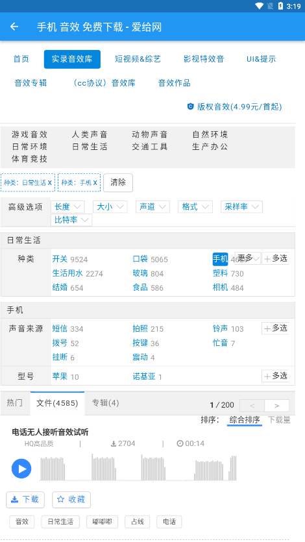Open the 长度 dropdown
305x542 pixels.
(67, 206)
